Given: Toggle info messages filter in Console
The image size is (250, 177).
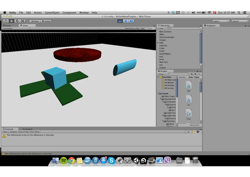Looking at the screenshot, I should click(187, 132).
